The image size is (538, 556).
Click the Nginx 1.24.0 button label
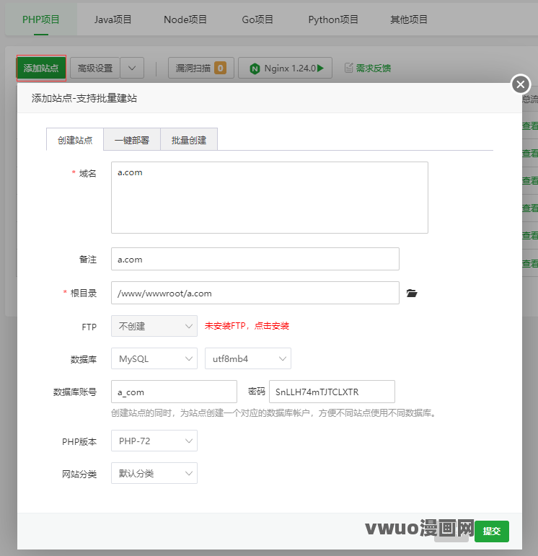(290, 68)
